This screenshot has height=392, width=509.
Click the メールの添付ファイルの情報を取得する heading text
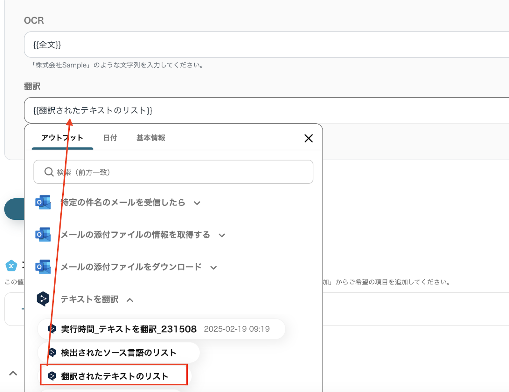135,235
